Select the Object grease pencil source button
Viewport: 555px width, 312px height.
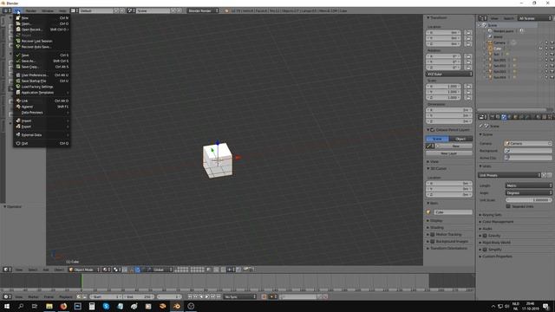(x=460, y=139)
